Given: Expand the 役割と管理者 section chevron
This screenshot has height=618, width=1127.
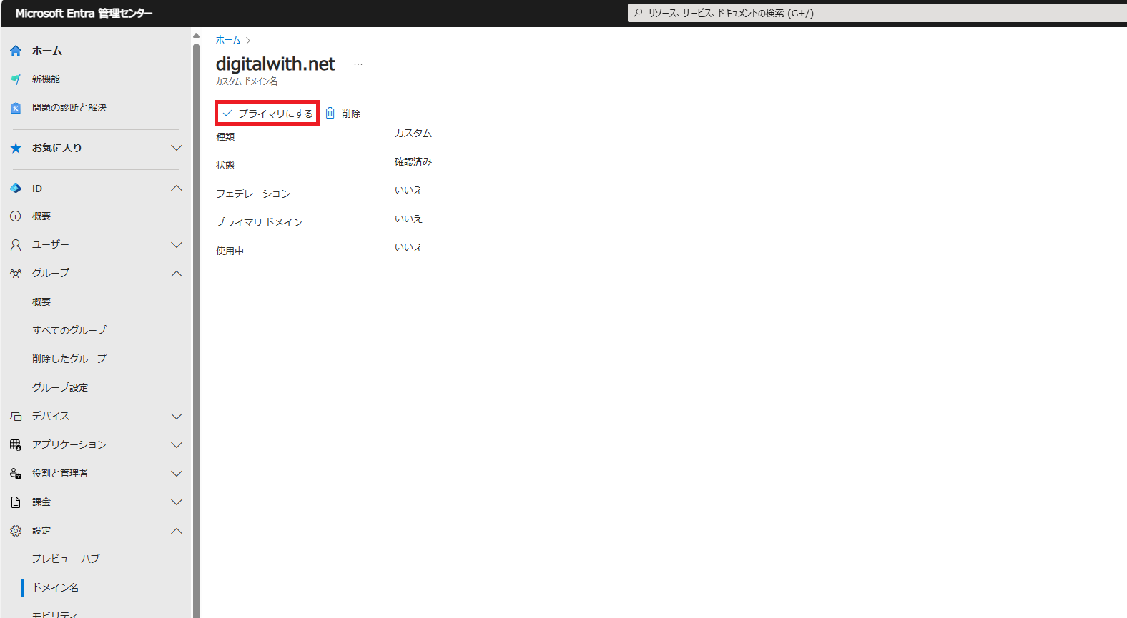Looking at the screenshot, I should click(x=177, y=474).
